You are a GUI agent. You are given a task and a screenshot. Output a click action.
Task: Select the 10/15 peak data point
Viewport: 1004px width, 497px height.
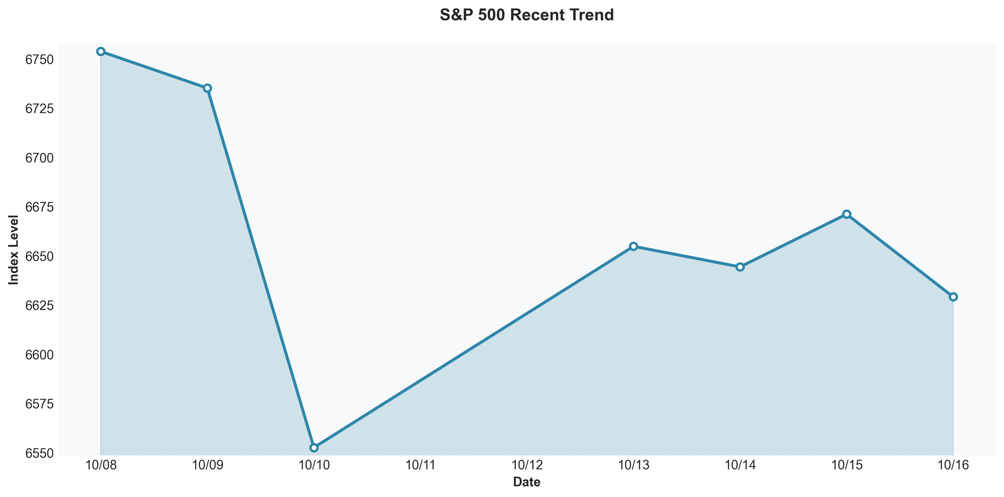click(847, 214)
